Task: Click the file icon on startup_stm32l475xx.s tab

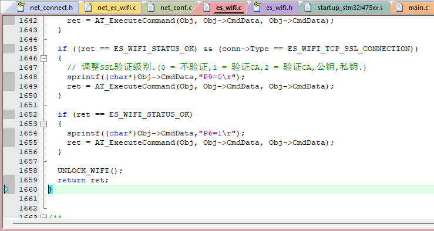Action: (308, 7)
